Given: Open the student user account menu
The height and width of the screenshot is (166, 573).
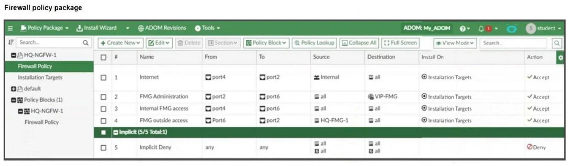Looking at the screenshot, I should [543, 28].
